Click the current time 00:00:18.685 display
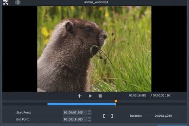This screenshot has height=126, width=189. [138, 96]
